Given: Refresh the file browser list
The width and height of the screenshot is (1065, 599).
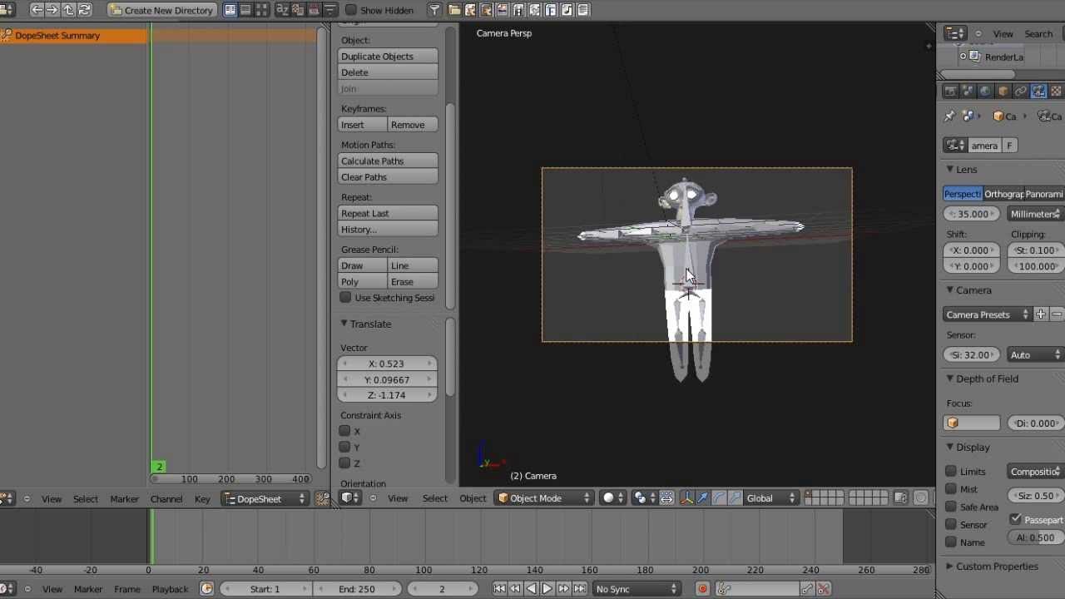Looking at the screenshot, I should [84, 10].
